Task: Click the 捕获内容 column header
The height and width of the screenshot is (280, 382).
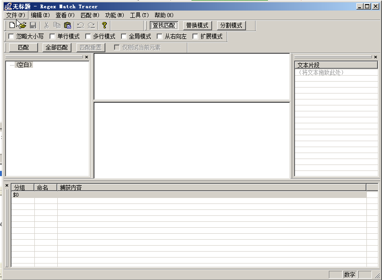Action: pyautogui.click(x=212, y=187)
